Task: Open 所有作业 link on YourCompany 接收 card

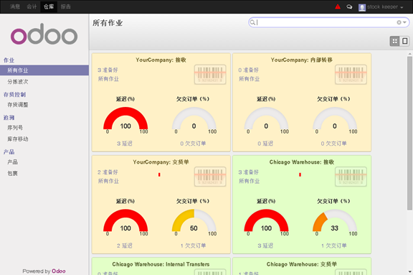Action: point(108,79)
